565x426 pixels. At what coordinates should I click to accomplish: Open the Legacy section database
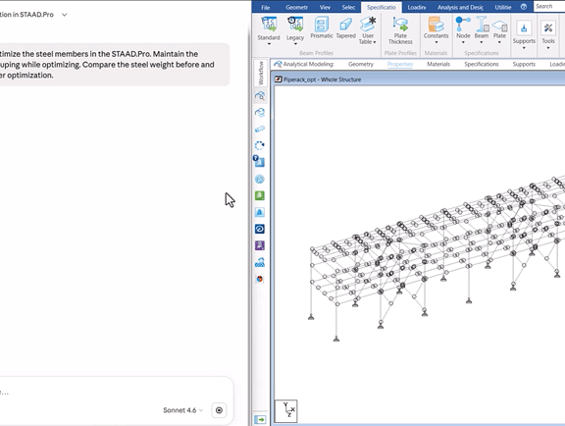pos(295,28)
